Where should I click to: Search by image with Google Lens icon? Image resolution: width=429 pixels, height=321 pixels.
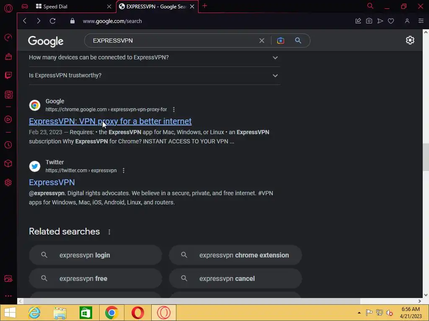point(280,41)
